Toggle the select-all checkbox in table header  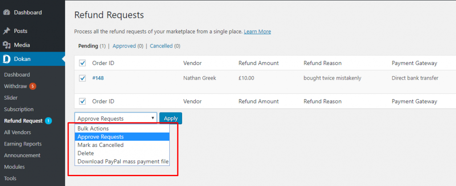click(82, 63)
